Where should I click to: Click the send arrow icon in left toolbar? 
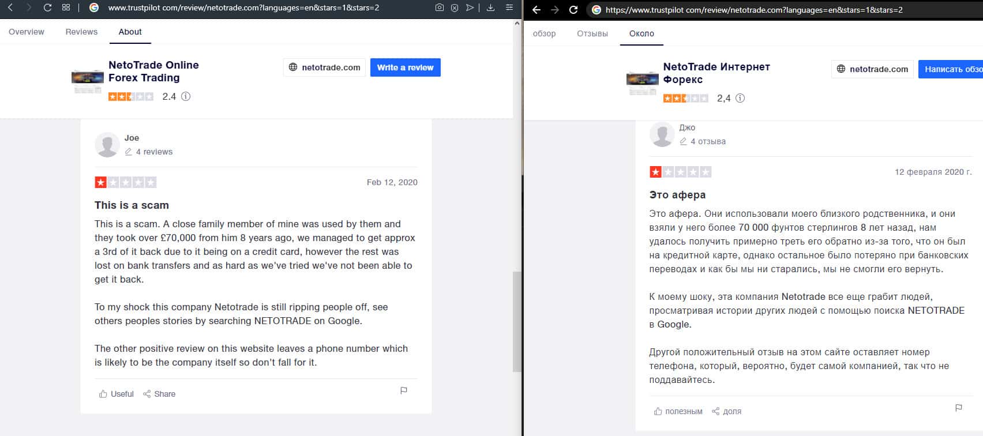tap(470, 7)
